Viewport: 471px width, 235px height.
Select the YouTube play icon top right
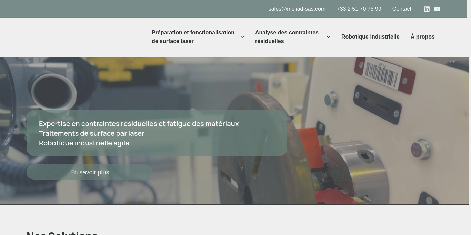(x=437, y=9)
